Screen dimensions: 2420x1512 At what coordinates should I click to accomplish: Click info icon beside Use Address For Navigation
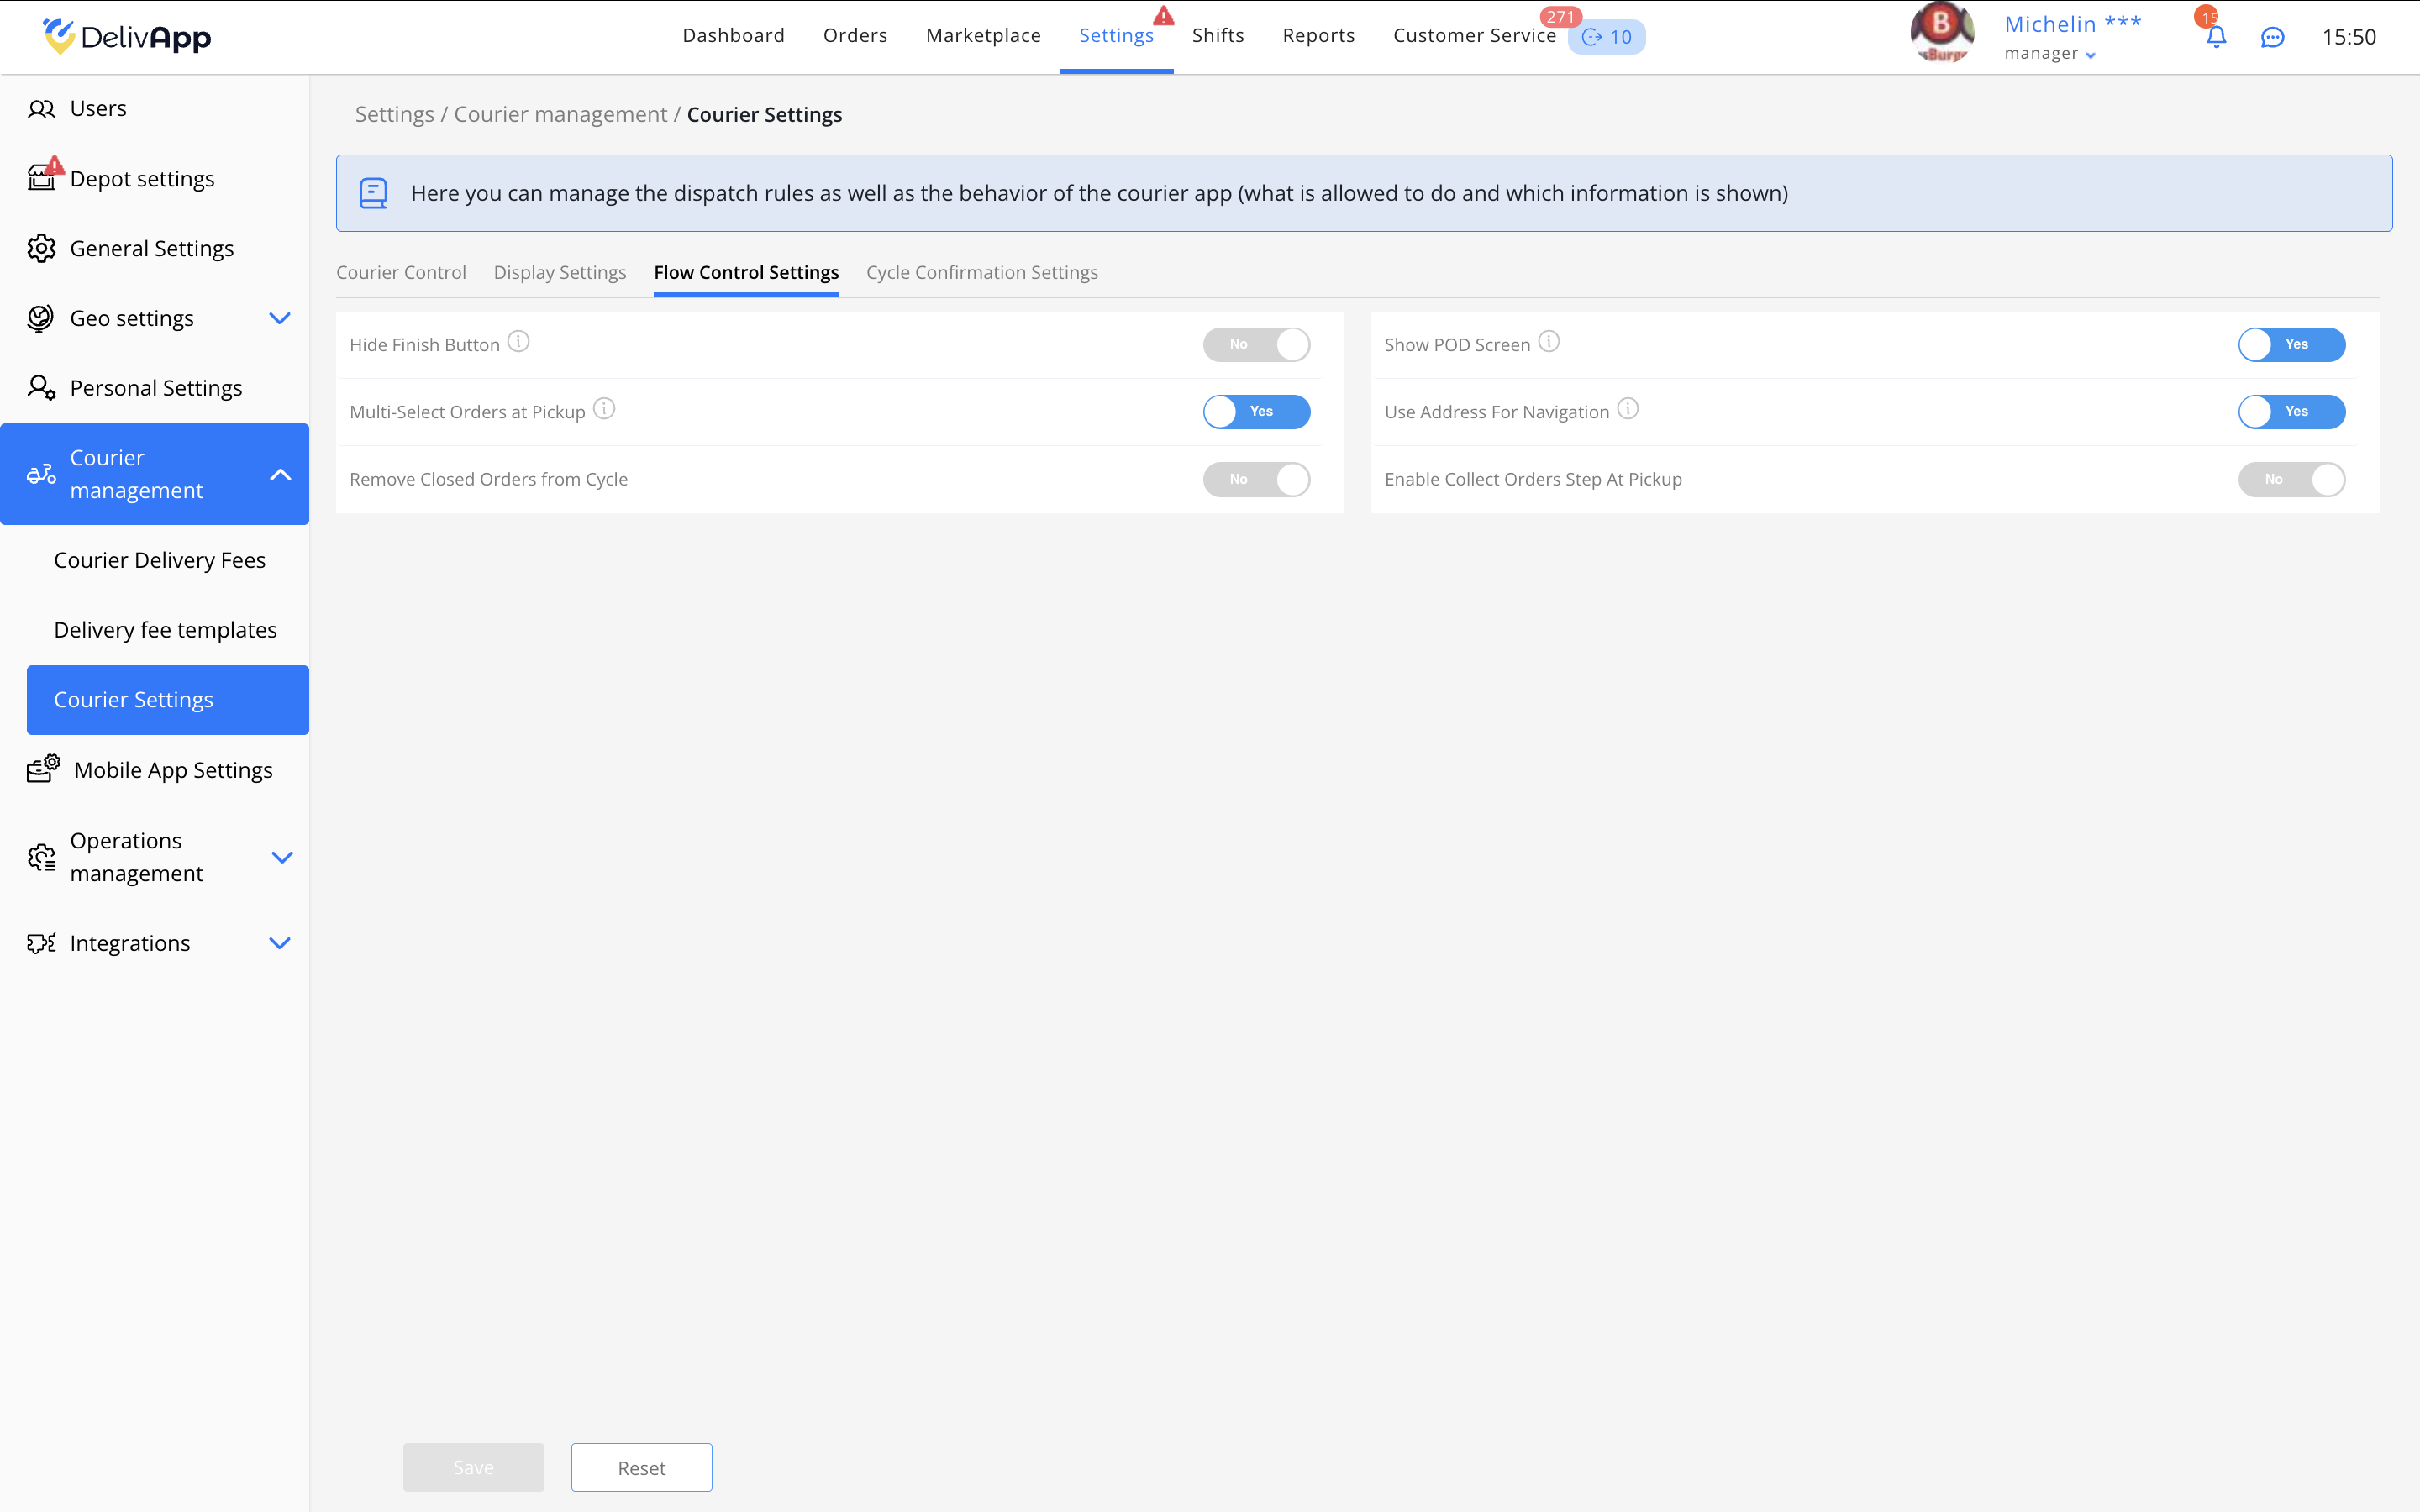coord(1627,409)
